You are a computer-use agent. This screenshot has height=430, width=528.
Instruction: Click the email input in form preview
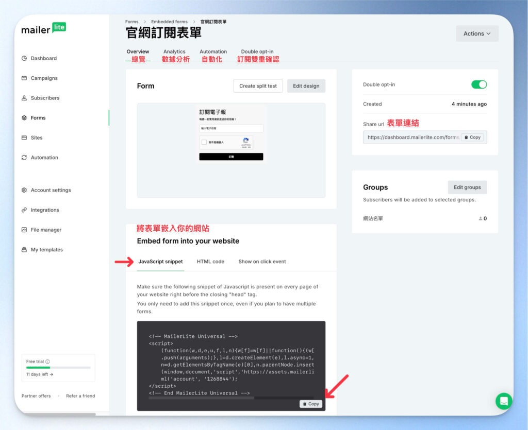(231, 128)
